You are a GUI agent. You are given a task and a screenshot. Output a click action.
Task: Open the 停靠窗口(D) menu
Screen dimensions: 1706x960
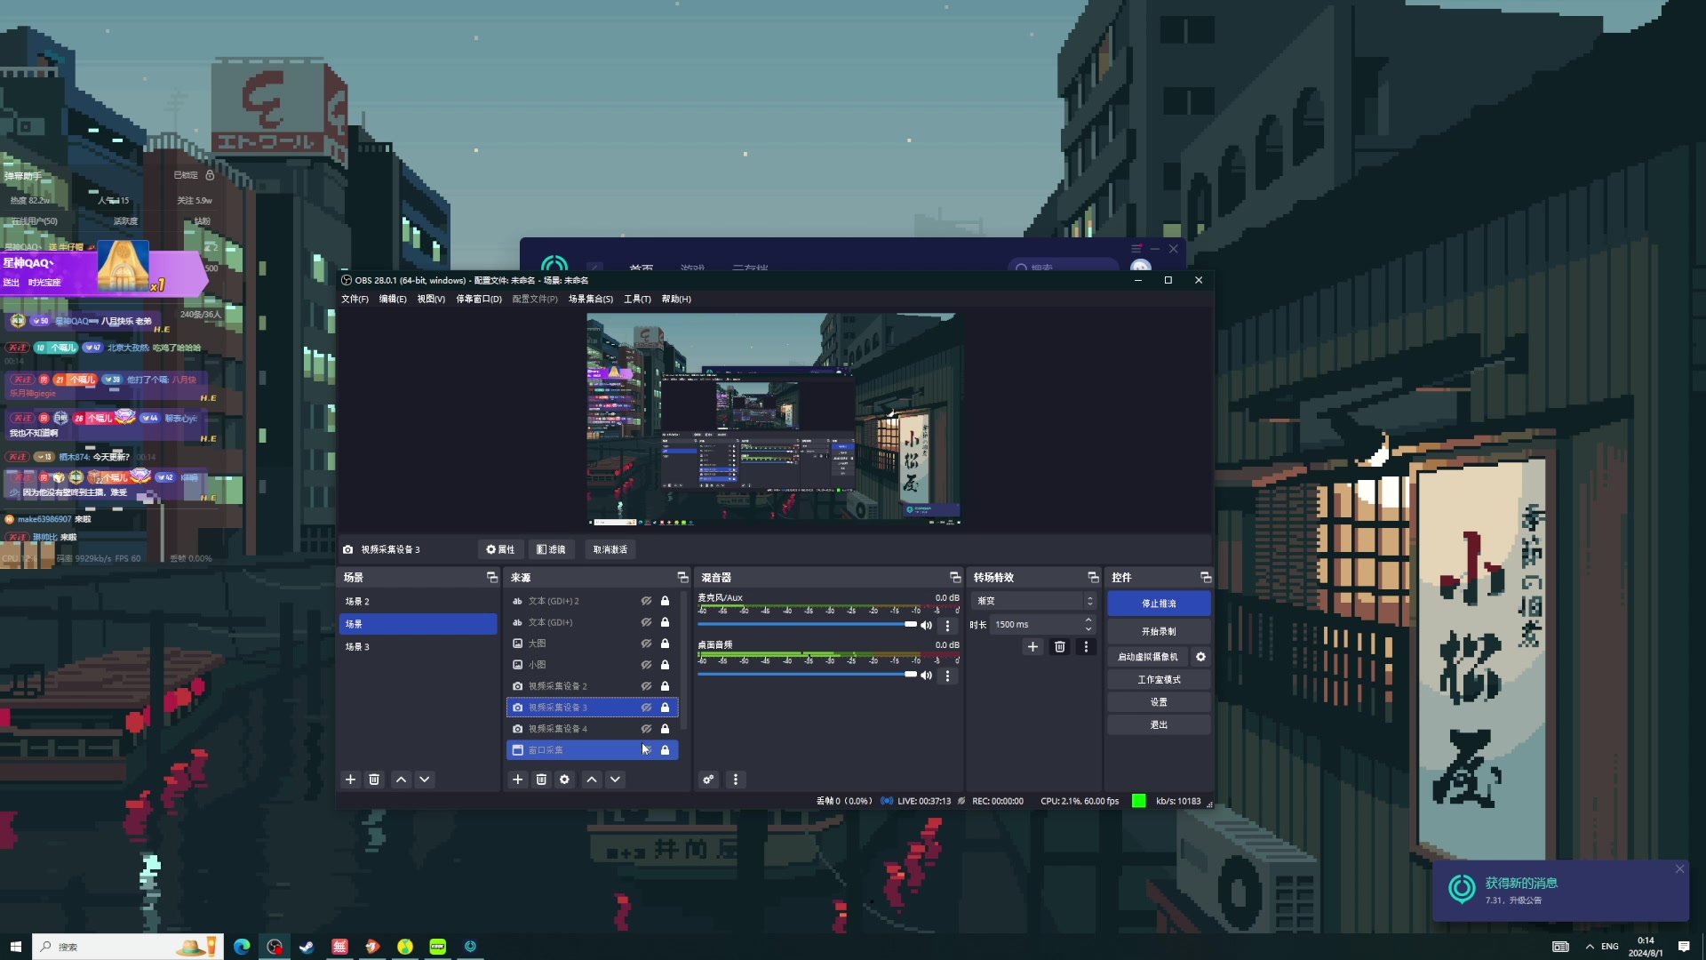[x=479, y=300]
